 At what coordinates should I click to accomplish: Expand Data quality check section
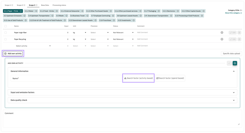(x=234, y=100)
